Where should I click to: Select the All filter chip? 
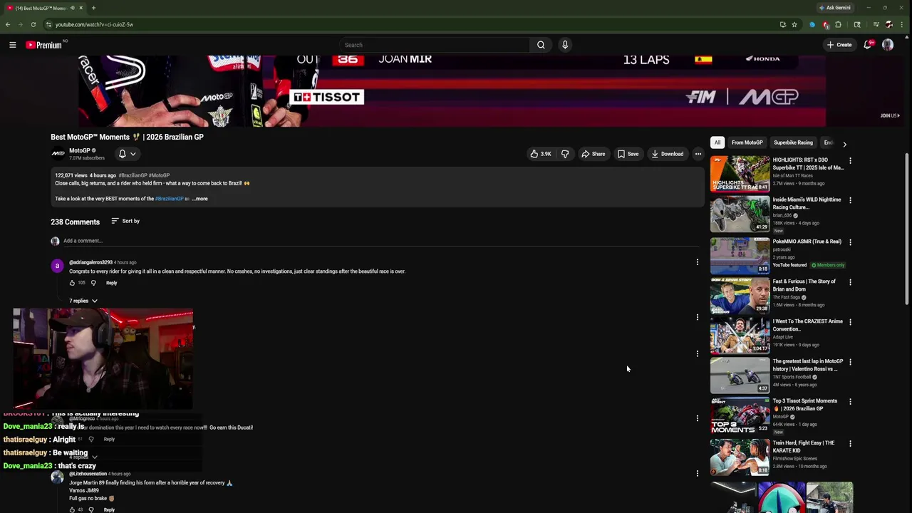tap(717, 142)
